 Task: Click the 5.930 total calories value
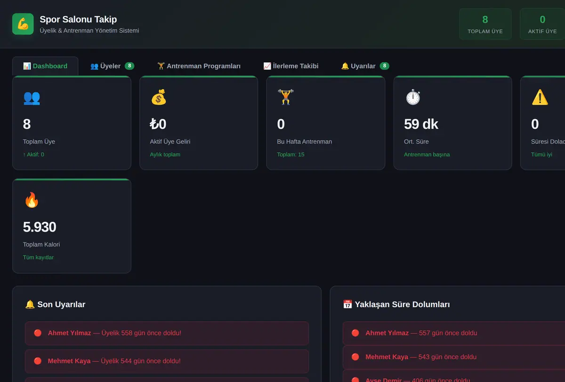click(40, 227)
